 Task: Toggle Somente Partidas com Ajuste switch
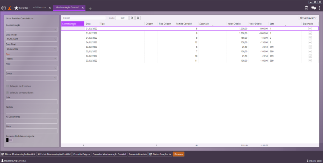click(x=9, y=140)
